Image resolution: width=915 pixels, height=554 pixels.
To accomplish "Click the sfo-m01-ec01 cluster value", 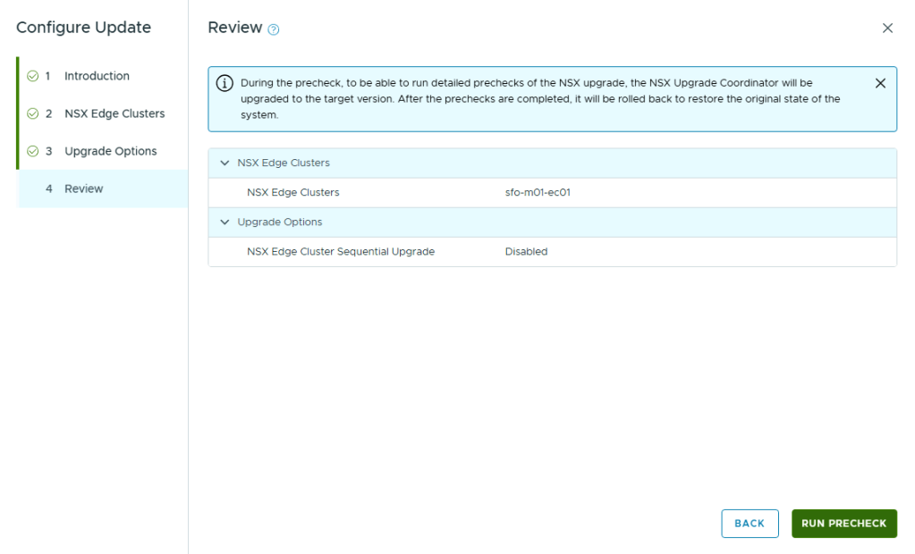I will coord(538,192).
